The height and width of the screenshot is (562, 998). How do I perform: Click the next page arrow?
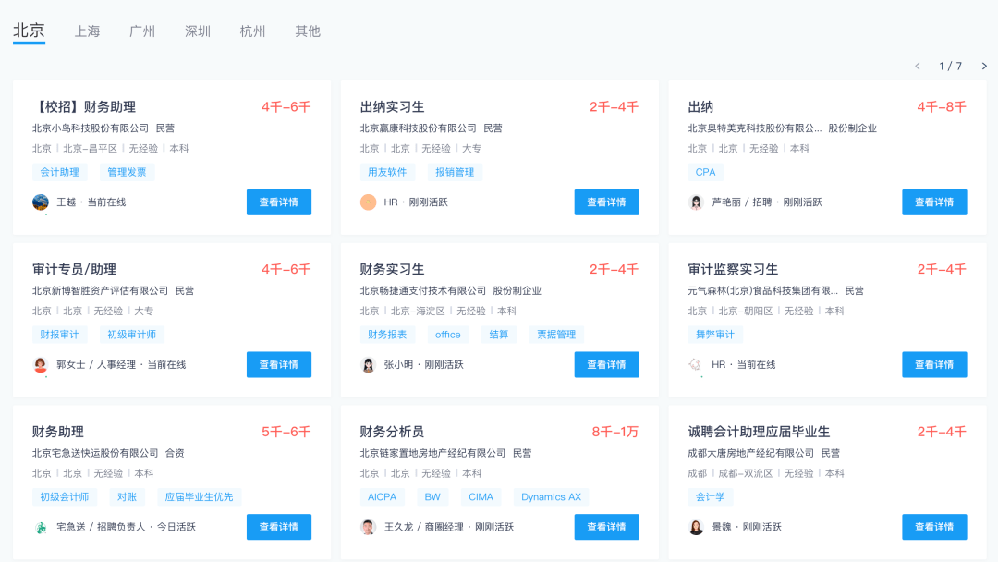click(984, 66)
